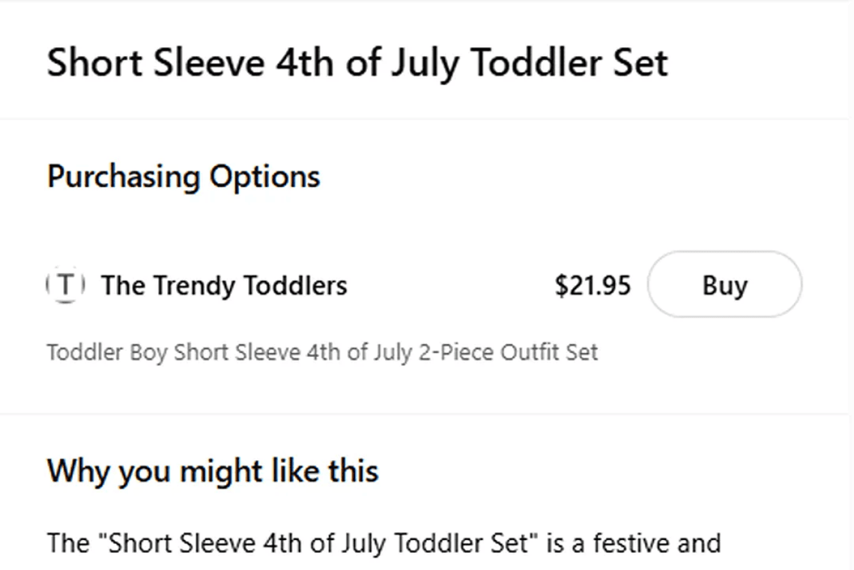854x570 pixels.
Task: Buy from The Trendy Toddlers for $21.95
Action: pyautogui.click(x=724, y=285)
